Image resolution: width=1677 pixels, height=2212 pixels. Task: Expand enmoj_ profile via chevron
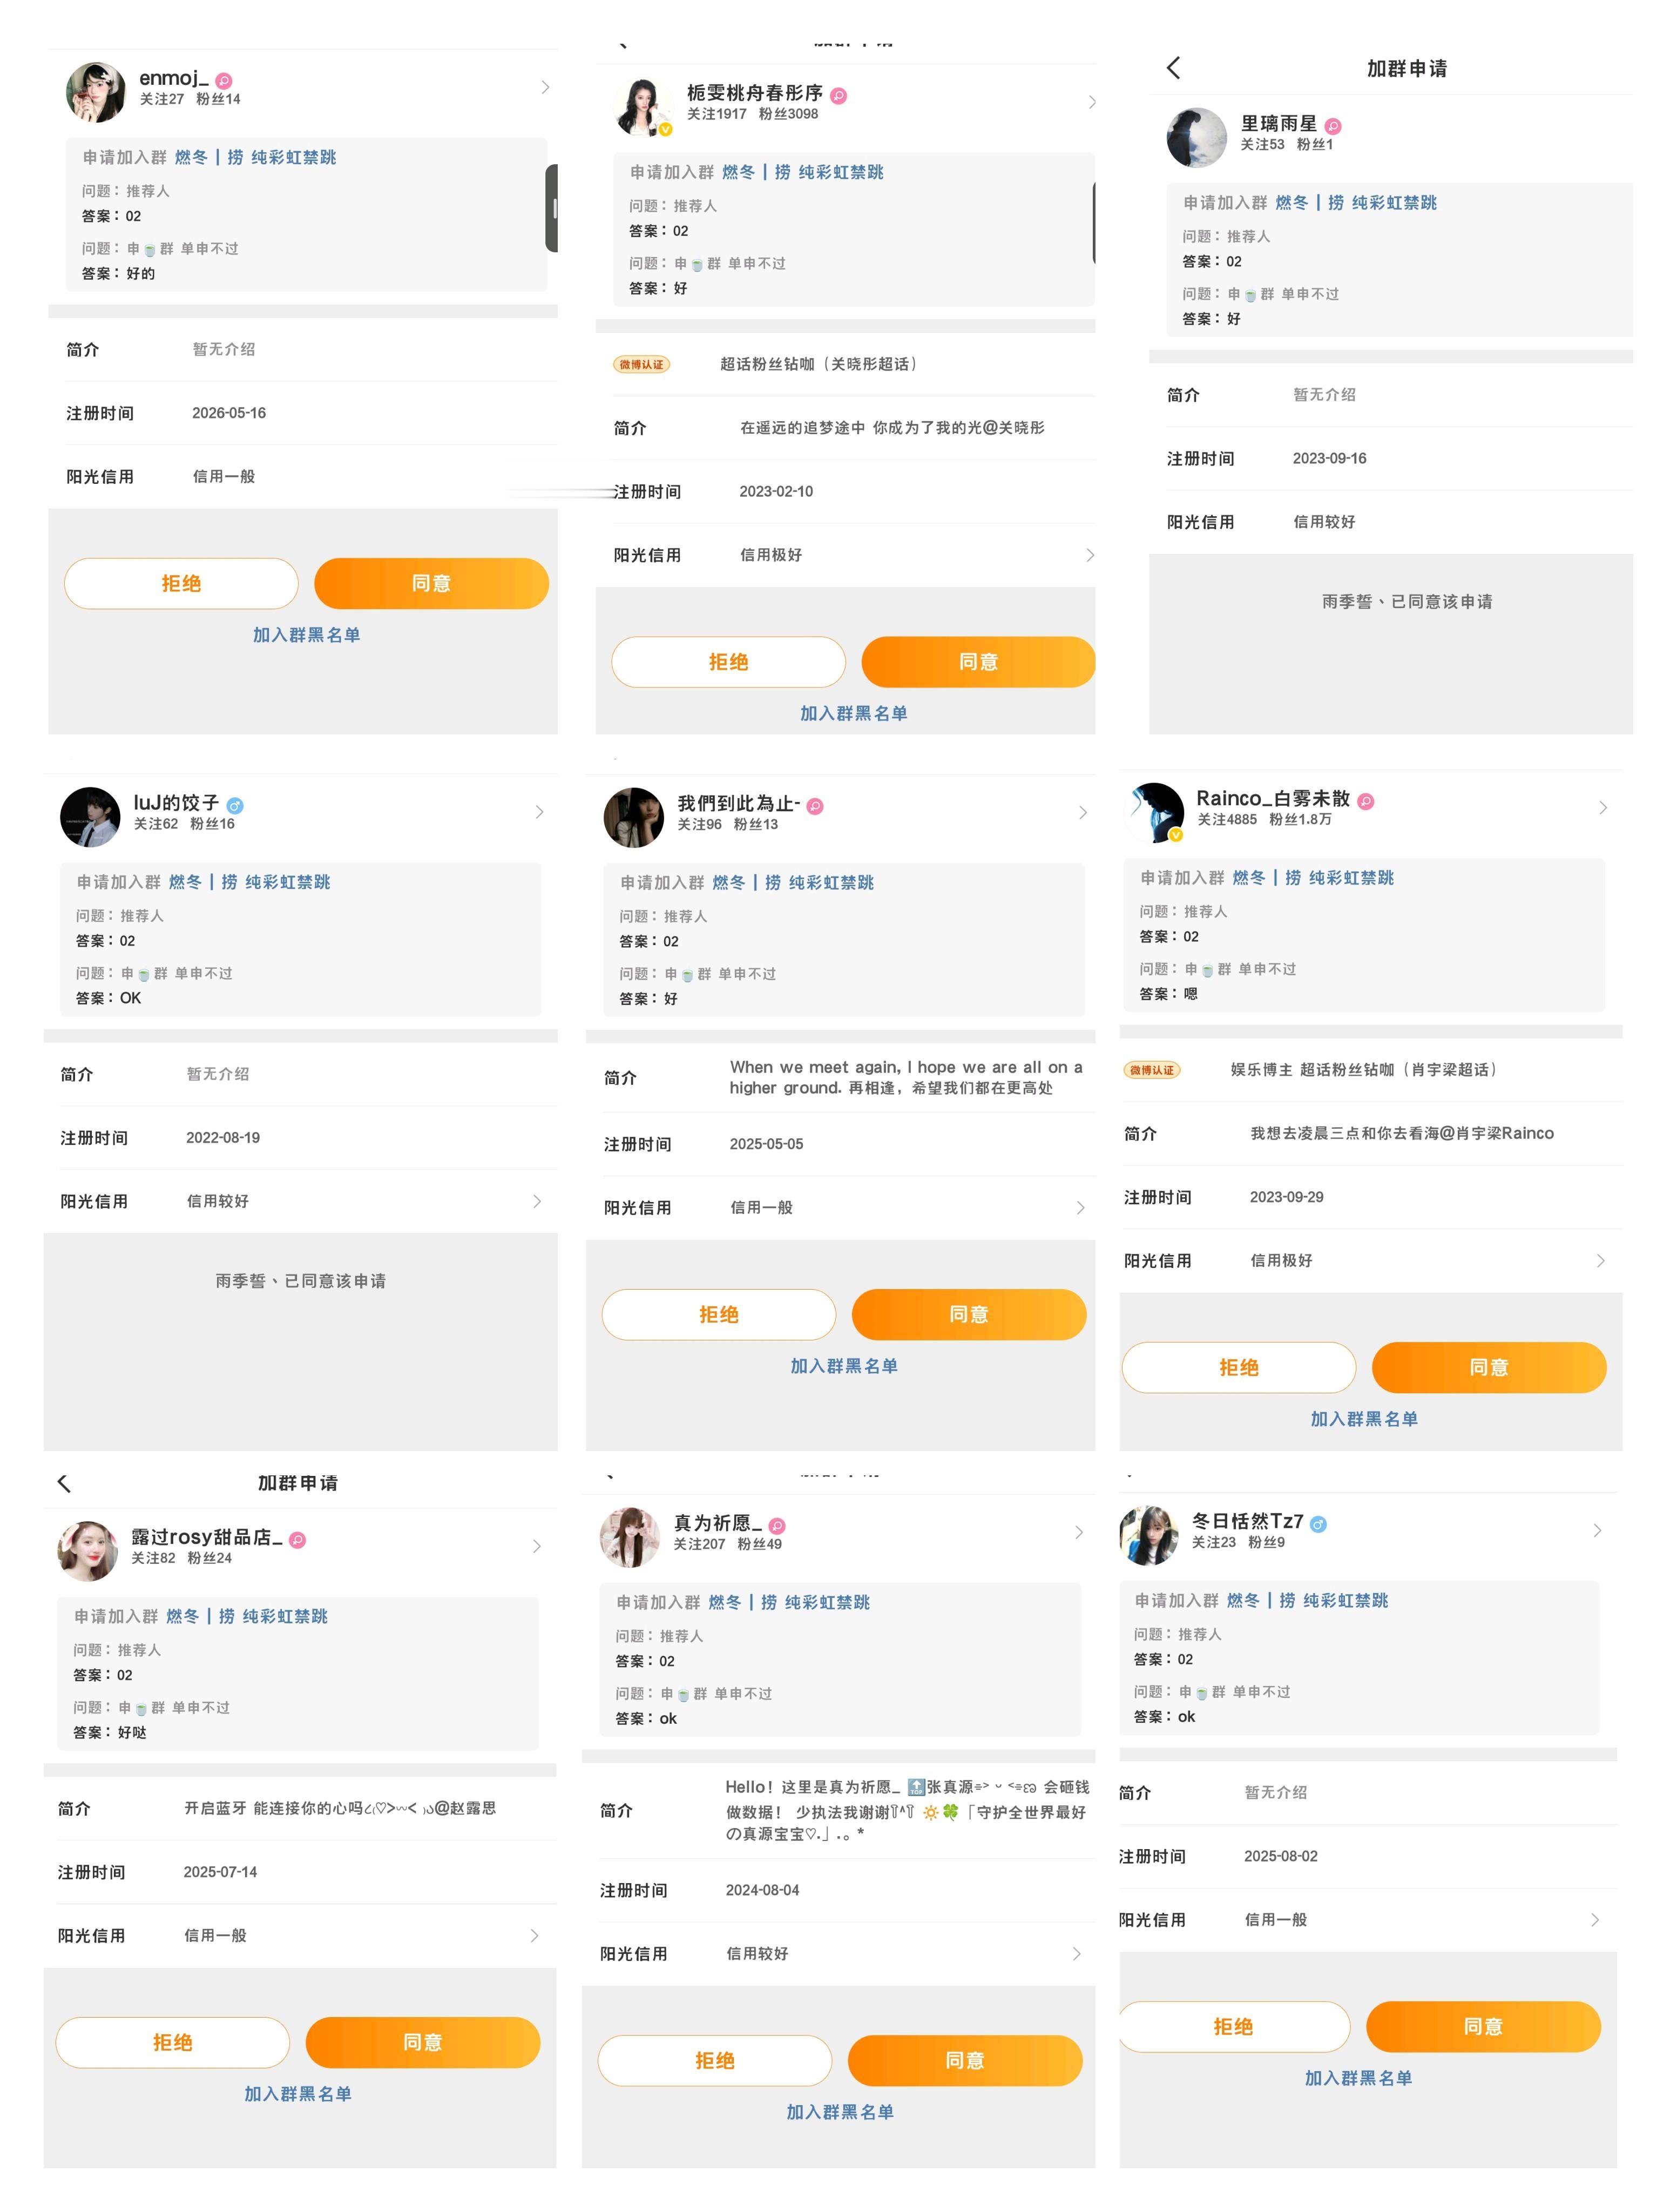pyautogui.click(x=545, y=87)
